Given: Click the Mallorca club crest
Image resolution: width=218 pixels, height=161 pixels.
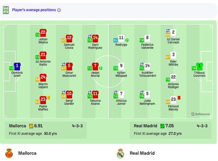Looking at the screenshot, I should (9, 153).
